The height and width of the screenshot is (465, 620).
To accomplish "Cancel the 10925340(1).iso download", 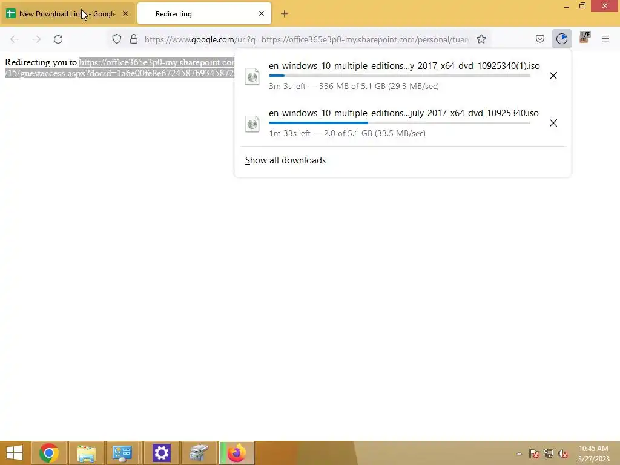I will point(553,76).
